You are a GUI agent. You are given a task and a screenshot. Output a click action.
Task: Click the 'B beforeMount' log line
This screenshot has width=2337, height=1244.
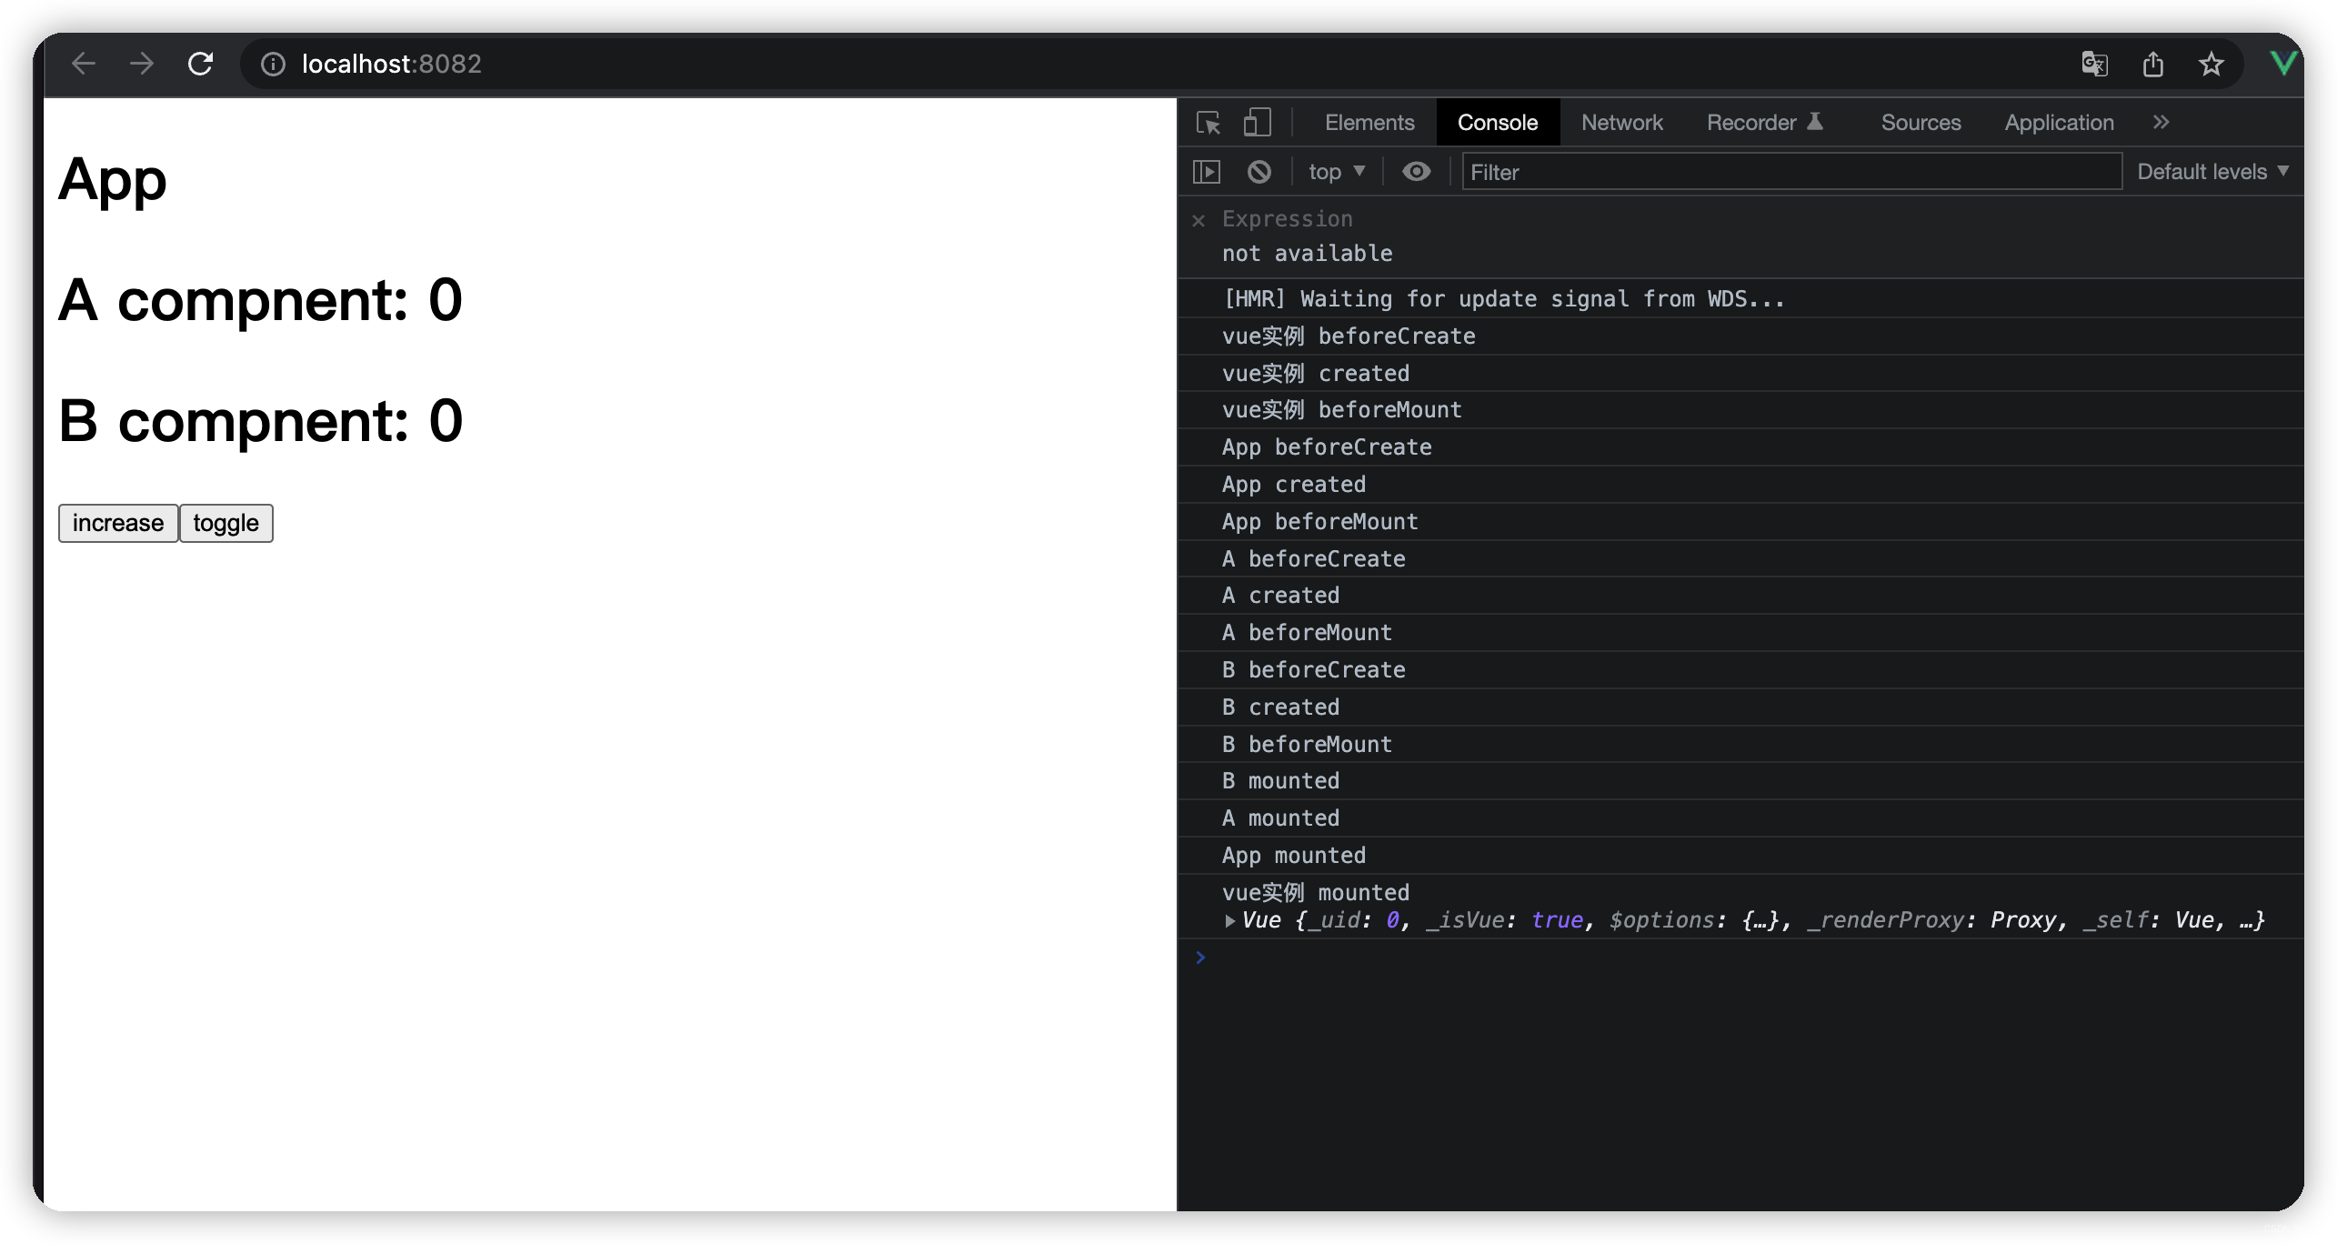tap(1740, 745)
